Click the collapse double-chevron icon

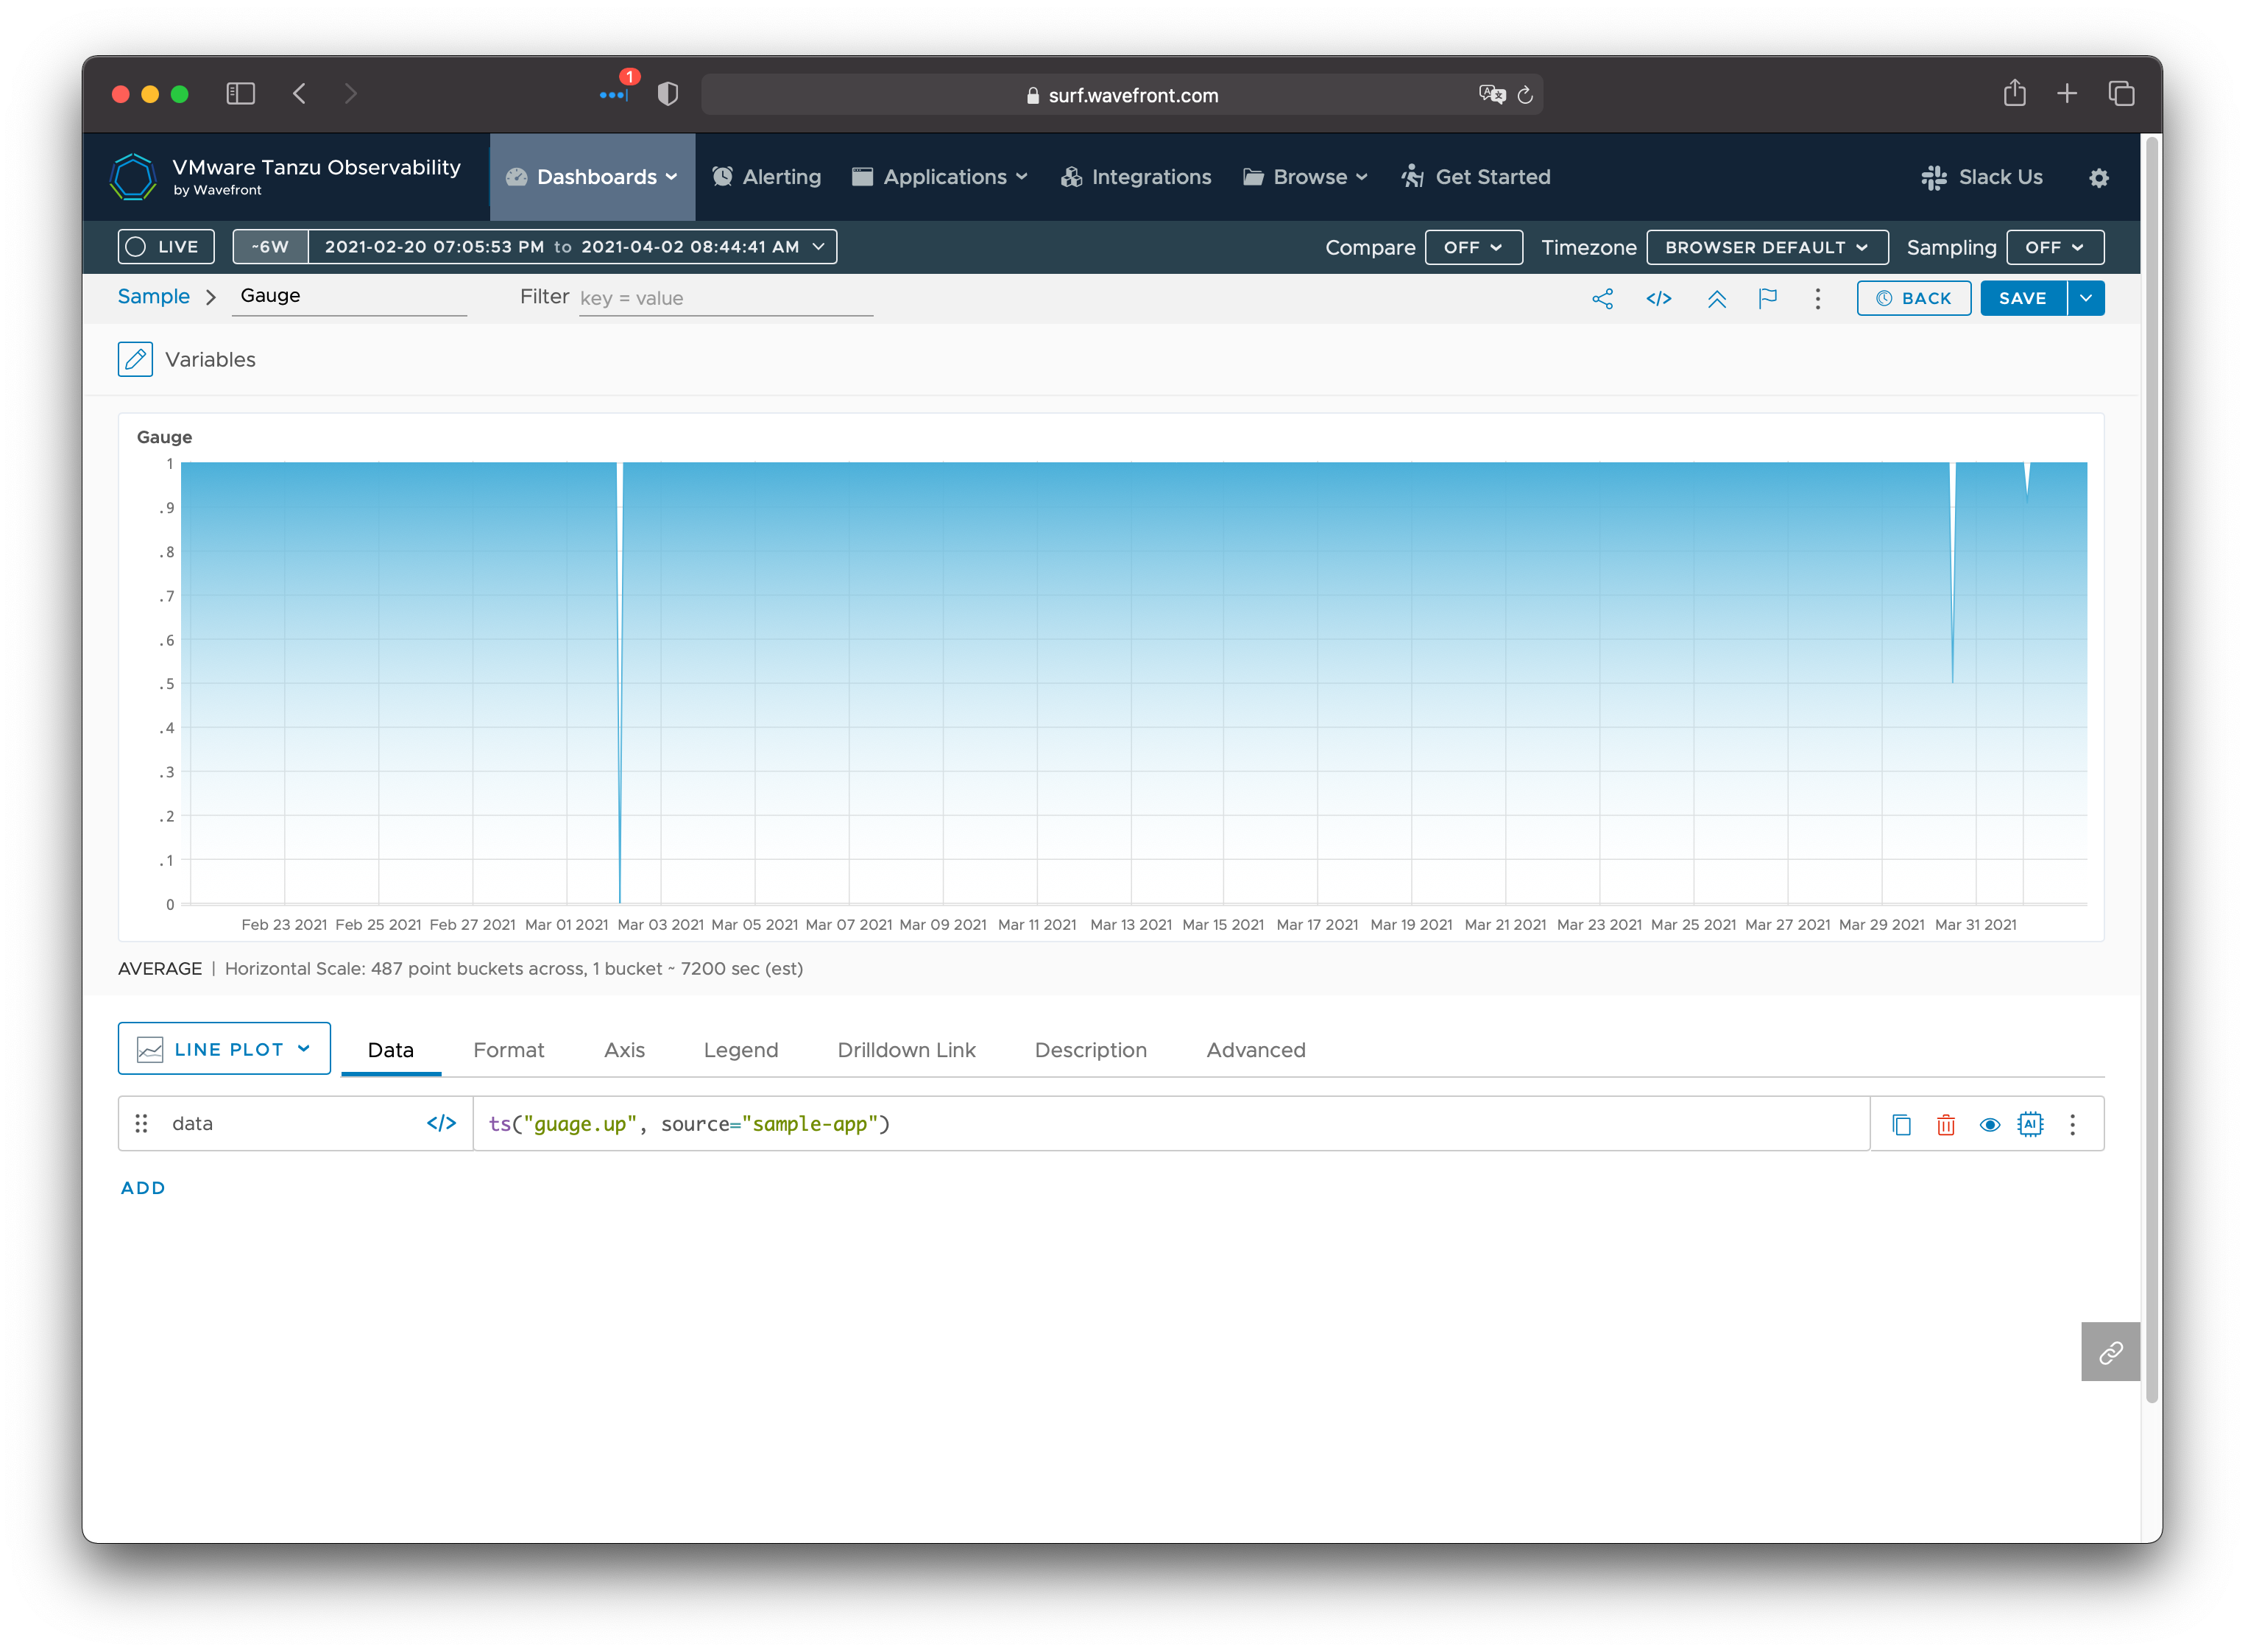click(x=1717, y=298)
